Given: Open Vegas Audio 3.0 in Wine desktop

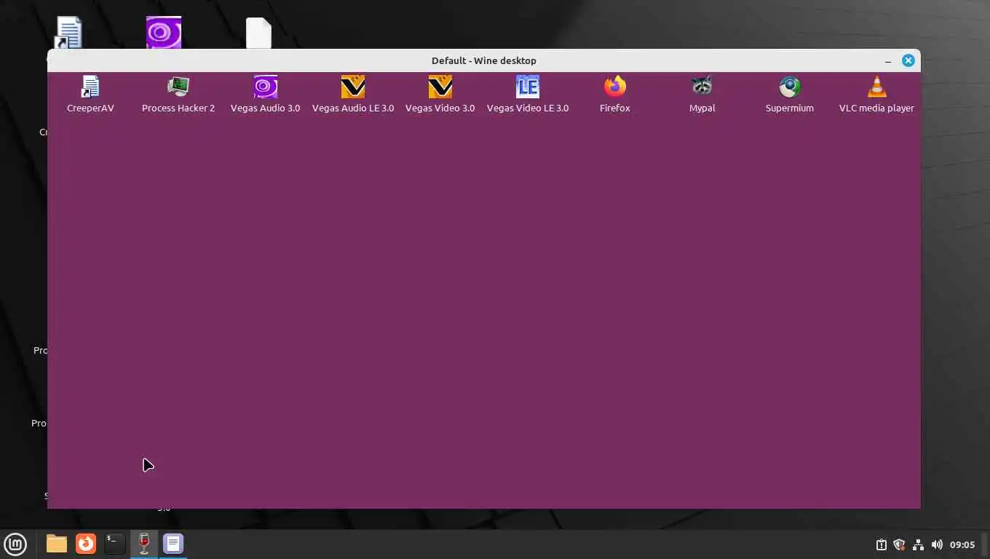Looking at the screenshot, I should [x=265, y=95].
